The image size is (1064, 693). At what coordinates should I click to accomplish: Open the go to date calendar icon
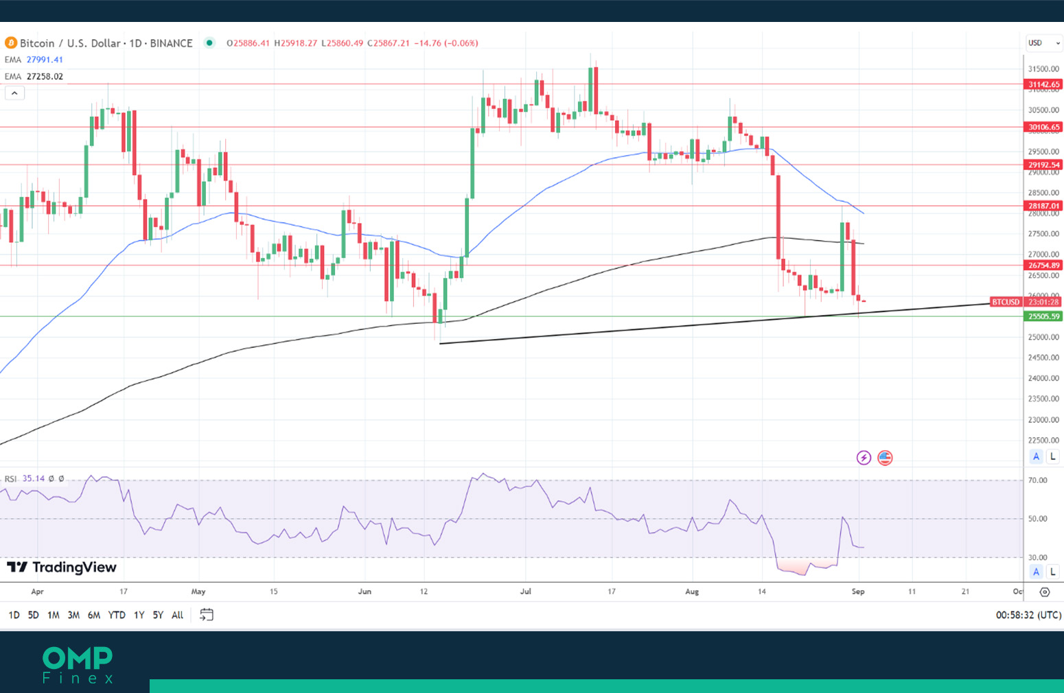click(x=206, y=615)
